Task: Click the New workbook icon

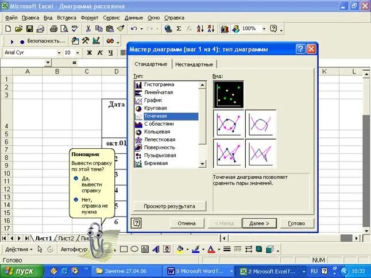Action: pyautogui.click(x=8, y=29)
